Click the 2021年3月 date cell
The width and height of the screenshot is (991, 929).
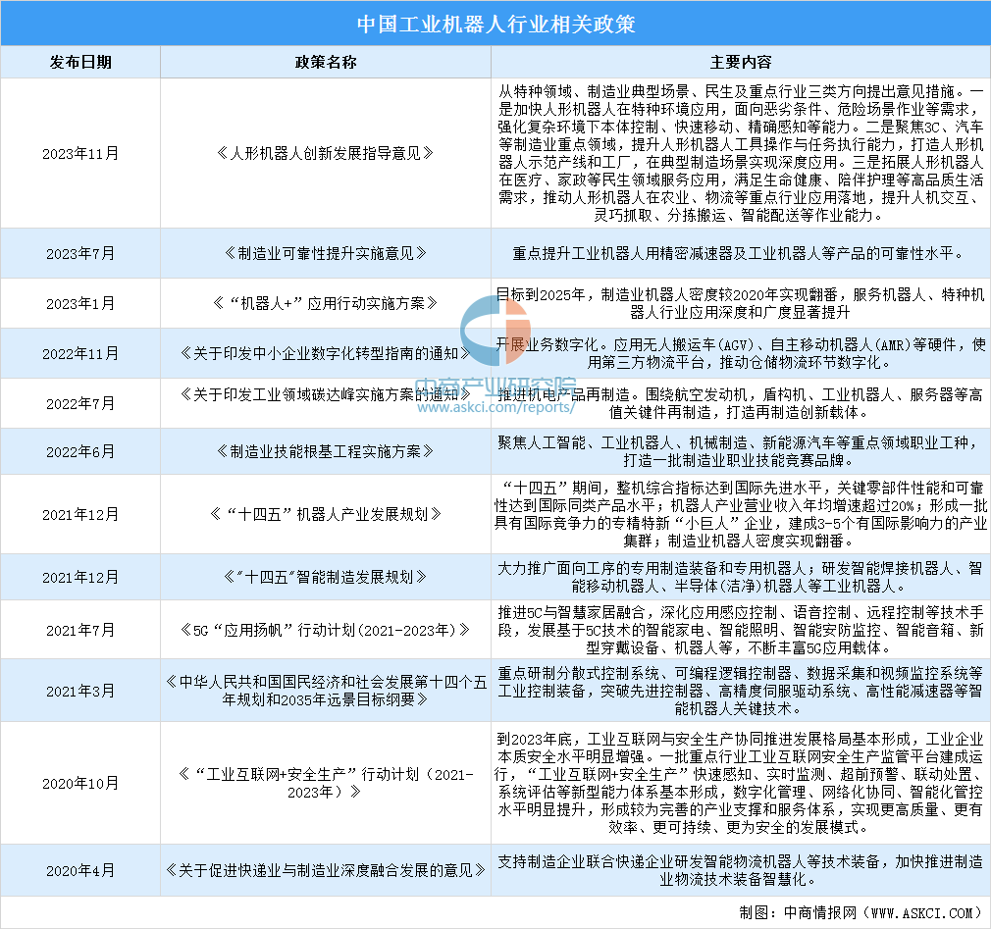[80, 690]
